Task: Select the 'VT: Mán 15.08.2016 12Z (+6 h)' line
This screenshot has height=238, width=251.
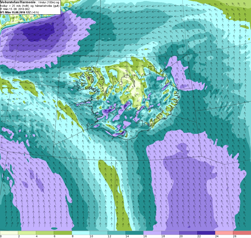Action: click(x=19, y=12)
